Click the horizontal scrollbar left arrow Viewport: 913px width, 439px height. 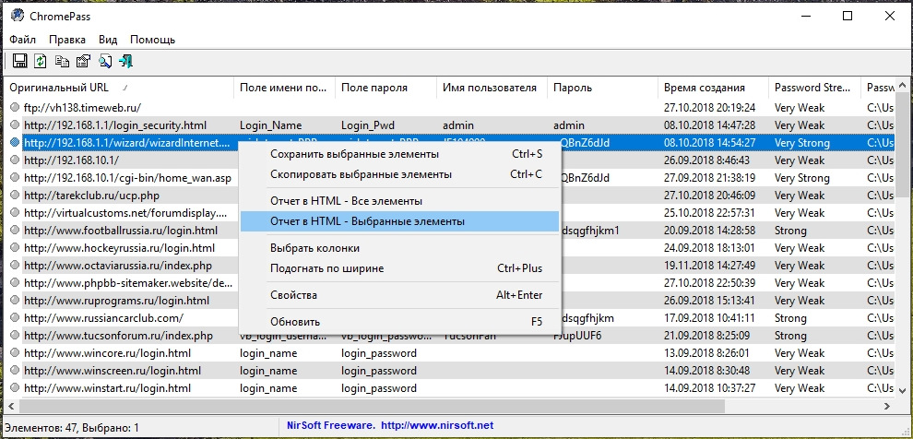(12, 406)
